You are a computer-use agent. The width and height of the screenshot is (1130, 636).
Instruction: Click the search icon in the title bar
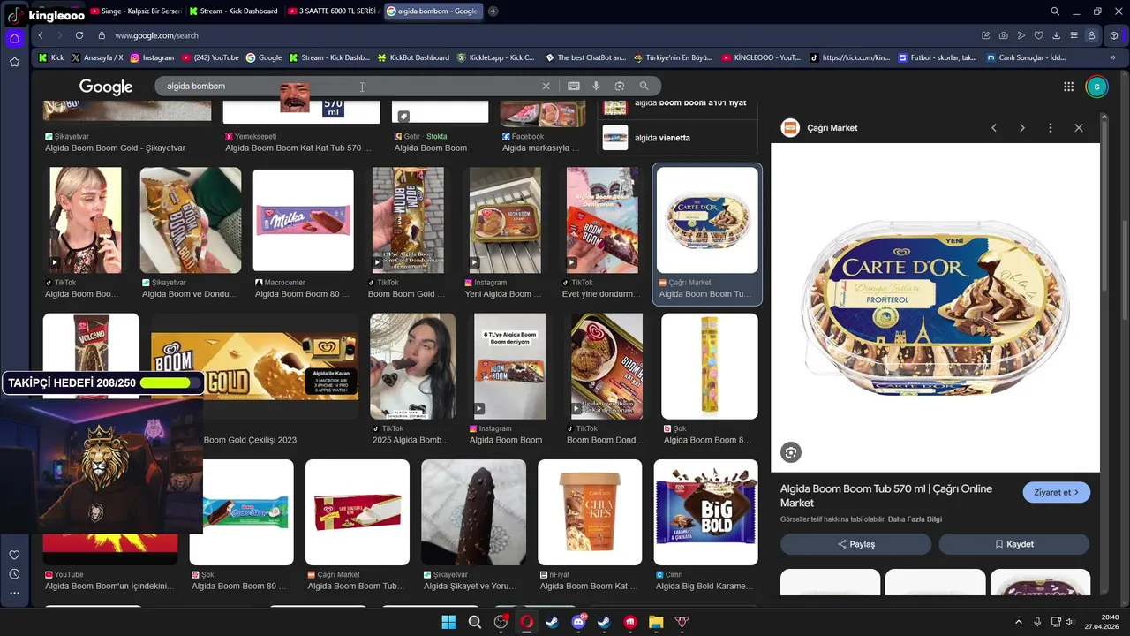click(x=1055, y=11)
